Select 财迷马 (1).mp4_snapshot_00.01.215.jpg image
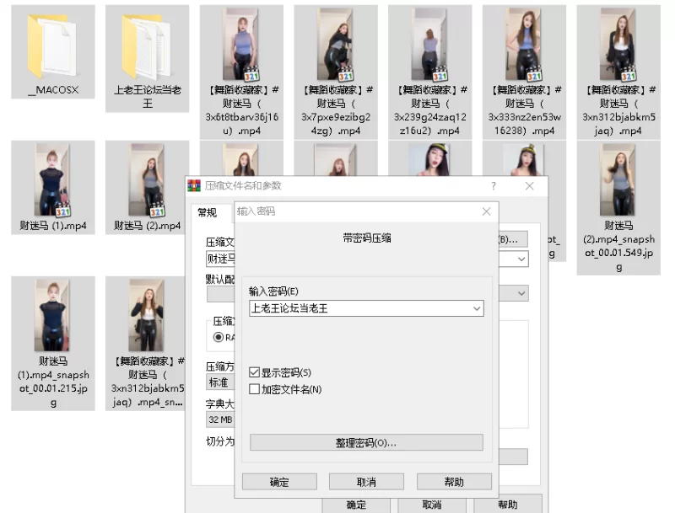Screen dimensions: 675x513 (x=52, y=344)
